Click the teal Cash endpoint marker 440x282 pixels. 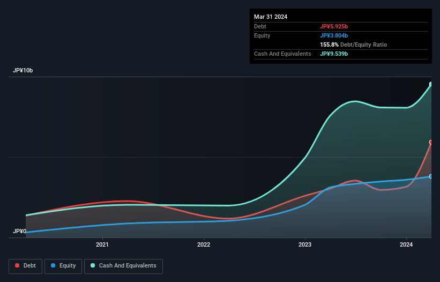click(431, 84)
